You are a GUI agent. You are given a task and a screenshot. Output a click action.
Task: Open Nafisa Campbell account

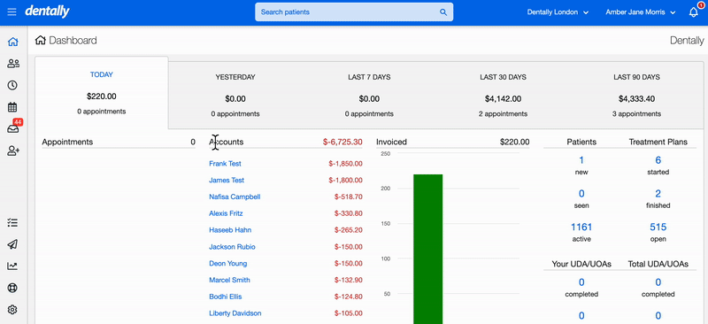[x=235, y=197]
